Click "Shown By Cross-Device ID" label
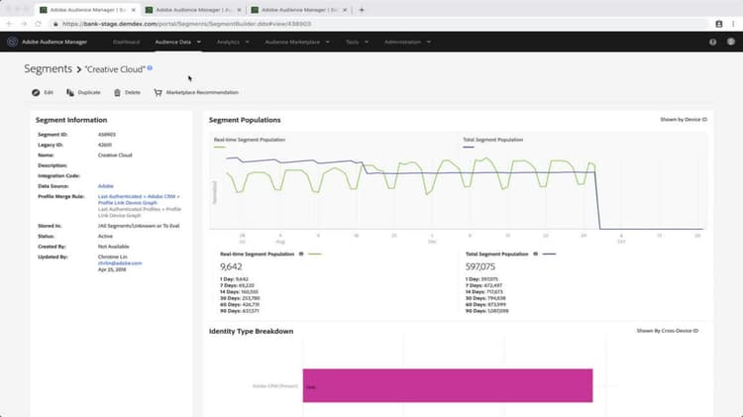This screenshot has width=743, height=417. click(667, 331)
